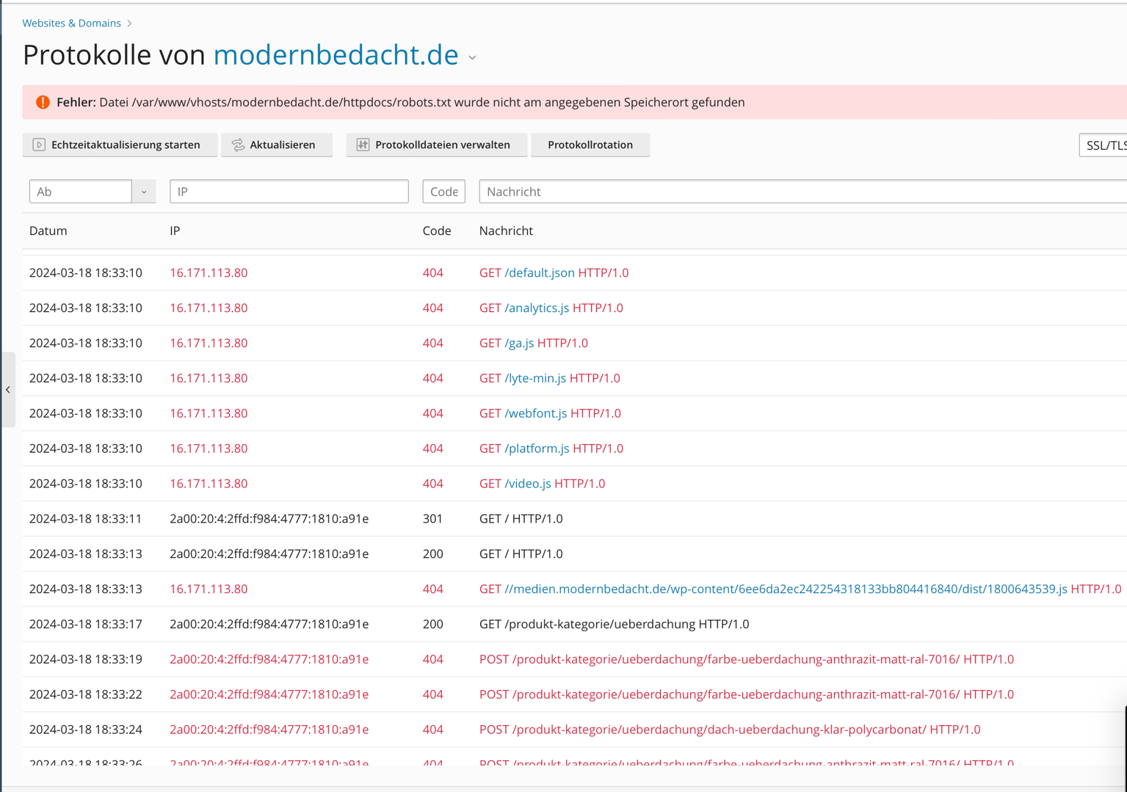Click the refresh arrows icon beside Aktualisieren
The width and height of the screenshot is (1127, 792).
[239, 145]
